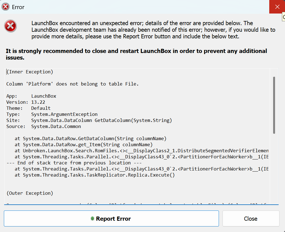Viewport: 285px width, 232px height.
Task: Click the "Theme: Default" line
Action: tap(28, 108)
